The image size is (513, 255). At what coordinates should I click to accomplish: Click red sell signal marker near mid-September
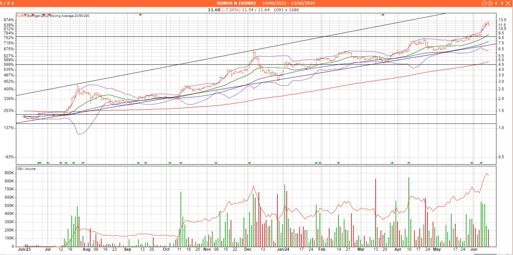coord(140,15)
